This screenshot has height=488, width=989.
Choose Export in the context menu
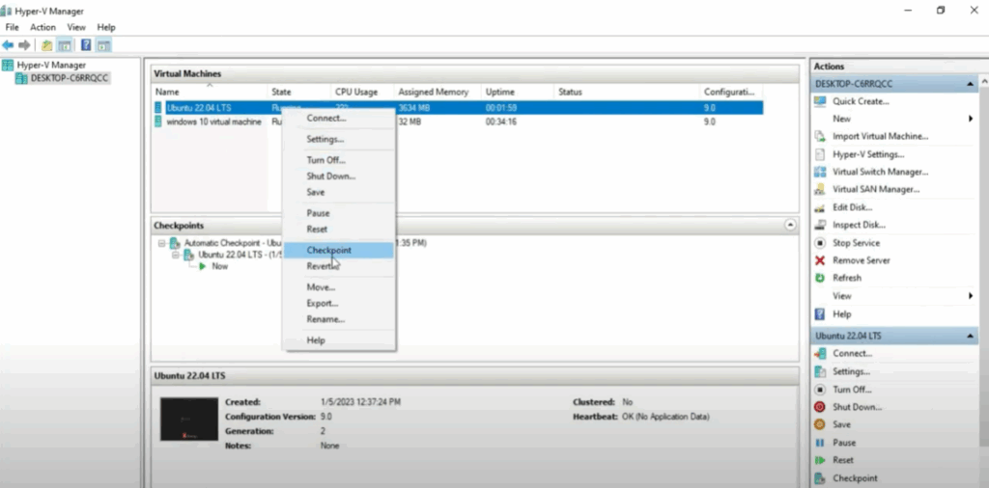point(322,303)
